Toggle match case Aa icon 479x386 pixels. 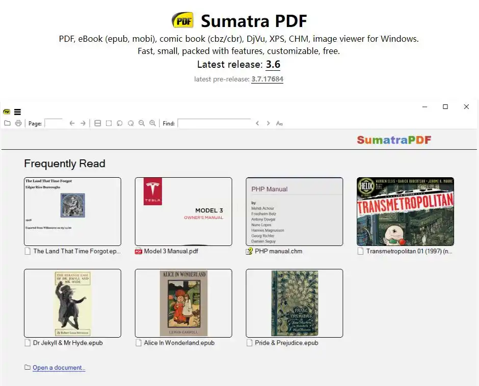coord(279,123)
